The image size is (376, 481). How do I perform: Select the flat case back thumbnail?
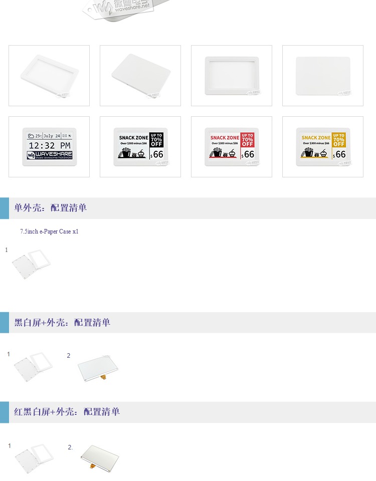pyautogui.click(x=322, y=76)
